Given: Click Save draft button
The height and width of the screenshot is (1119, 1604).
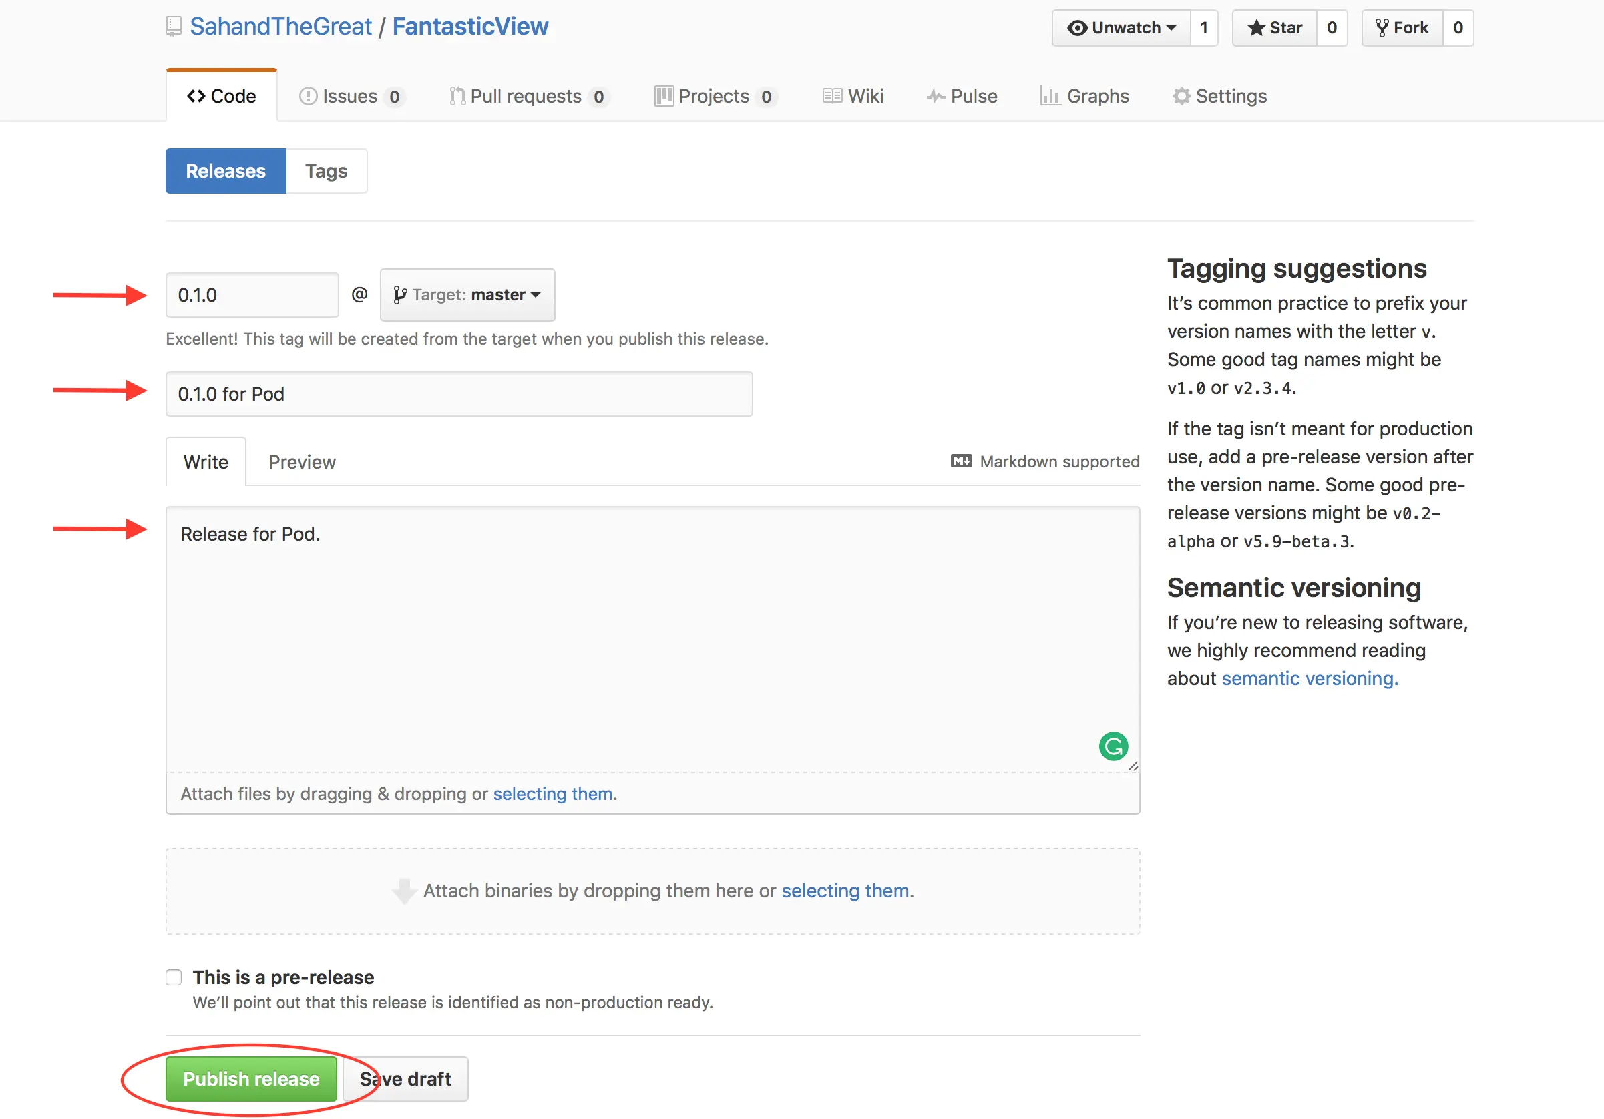Looking at the screenshot, I should (x=406, y=1078).
